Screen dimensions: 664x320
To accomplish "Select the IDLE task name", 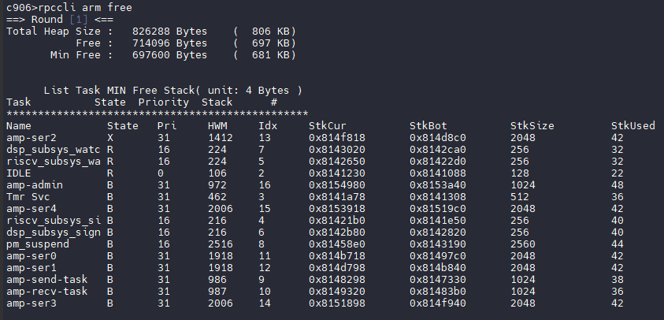I will pyautogui.click(x=19, y=173).
